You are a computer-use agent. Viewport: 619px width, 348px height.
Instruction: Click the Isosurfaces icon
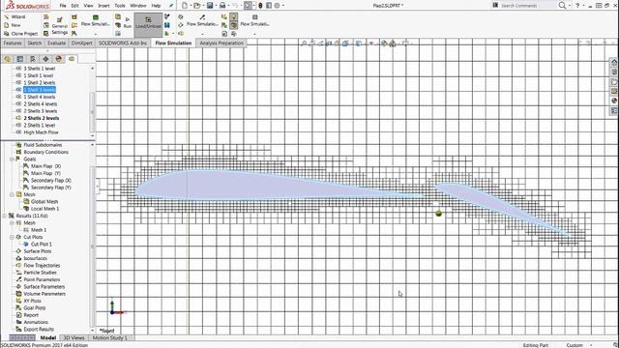click(18, 258)
